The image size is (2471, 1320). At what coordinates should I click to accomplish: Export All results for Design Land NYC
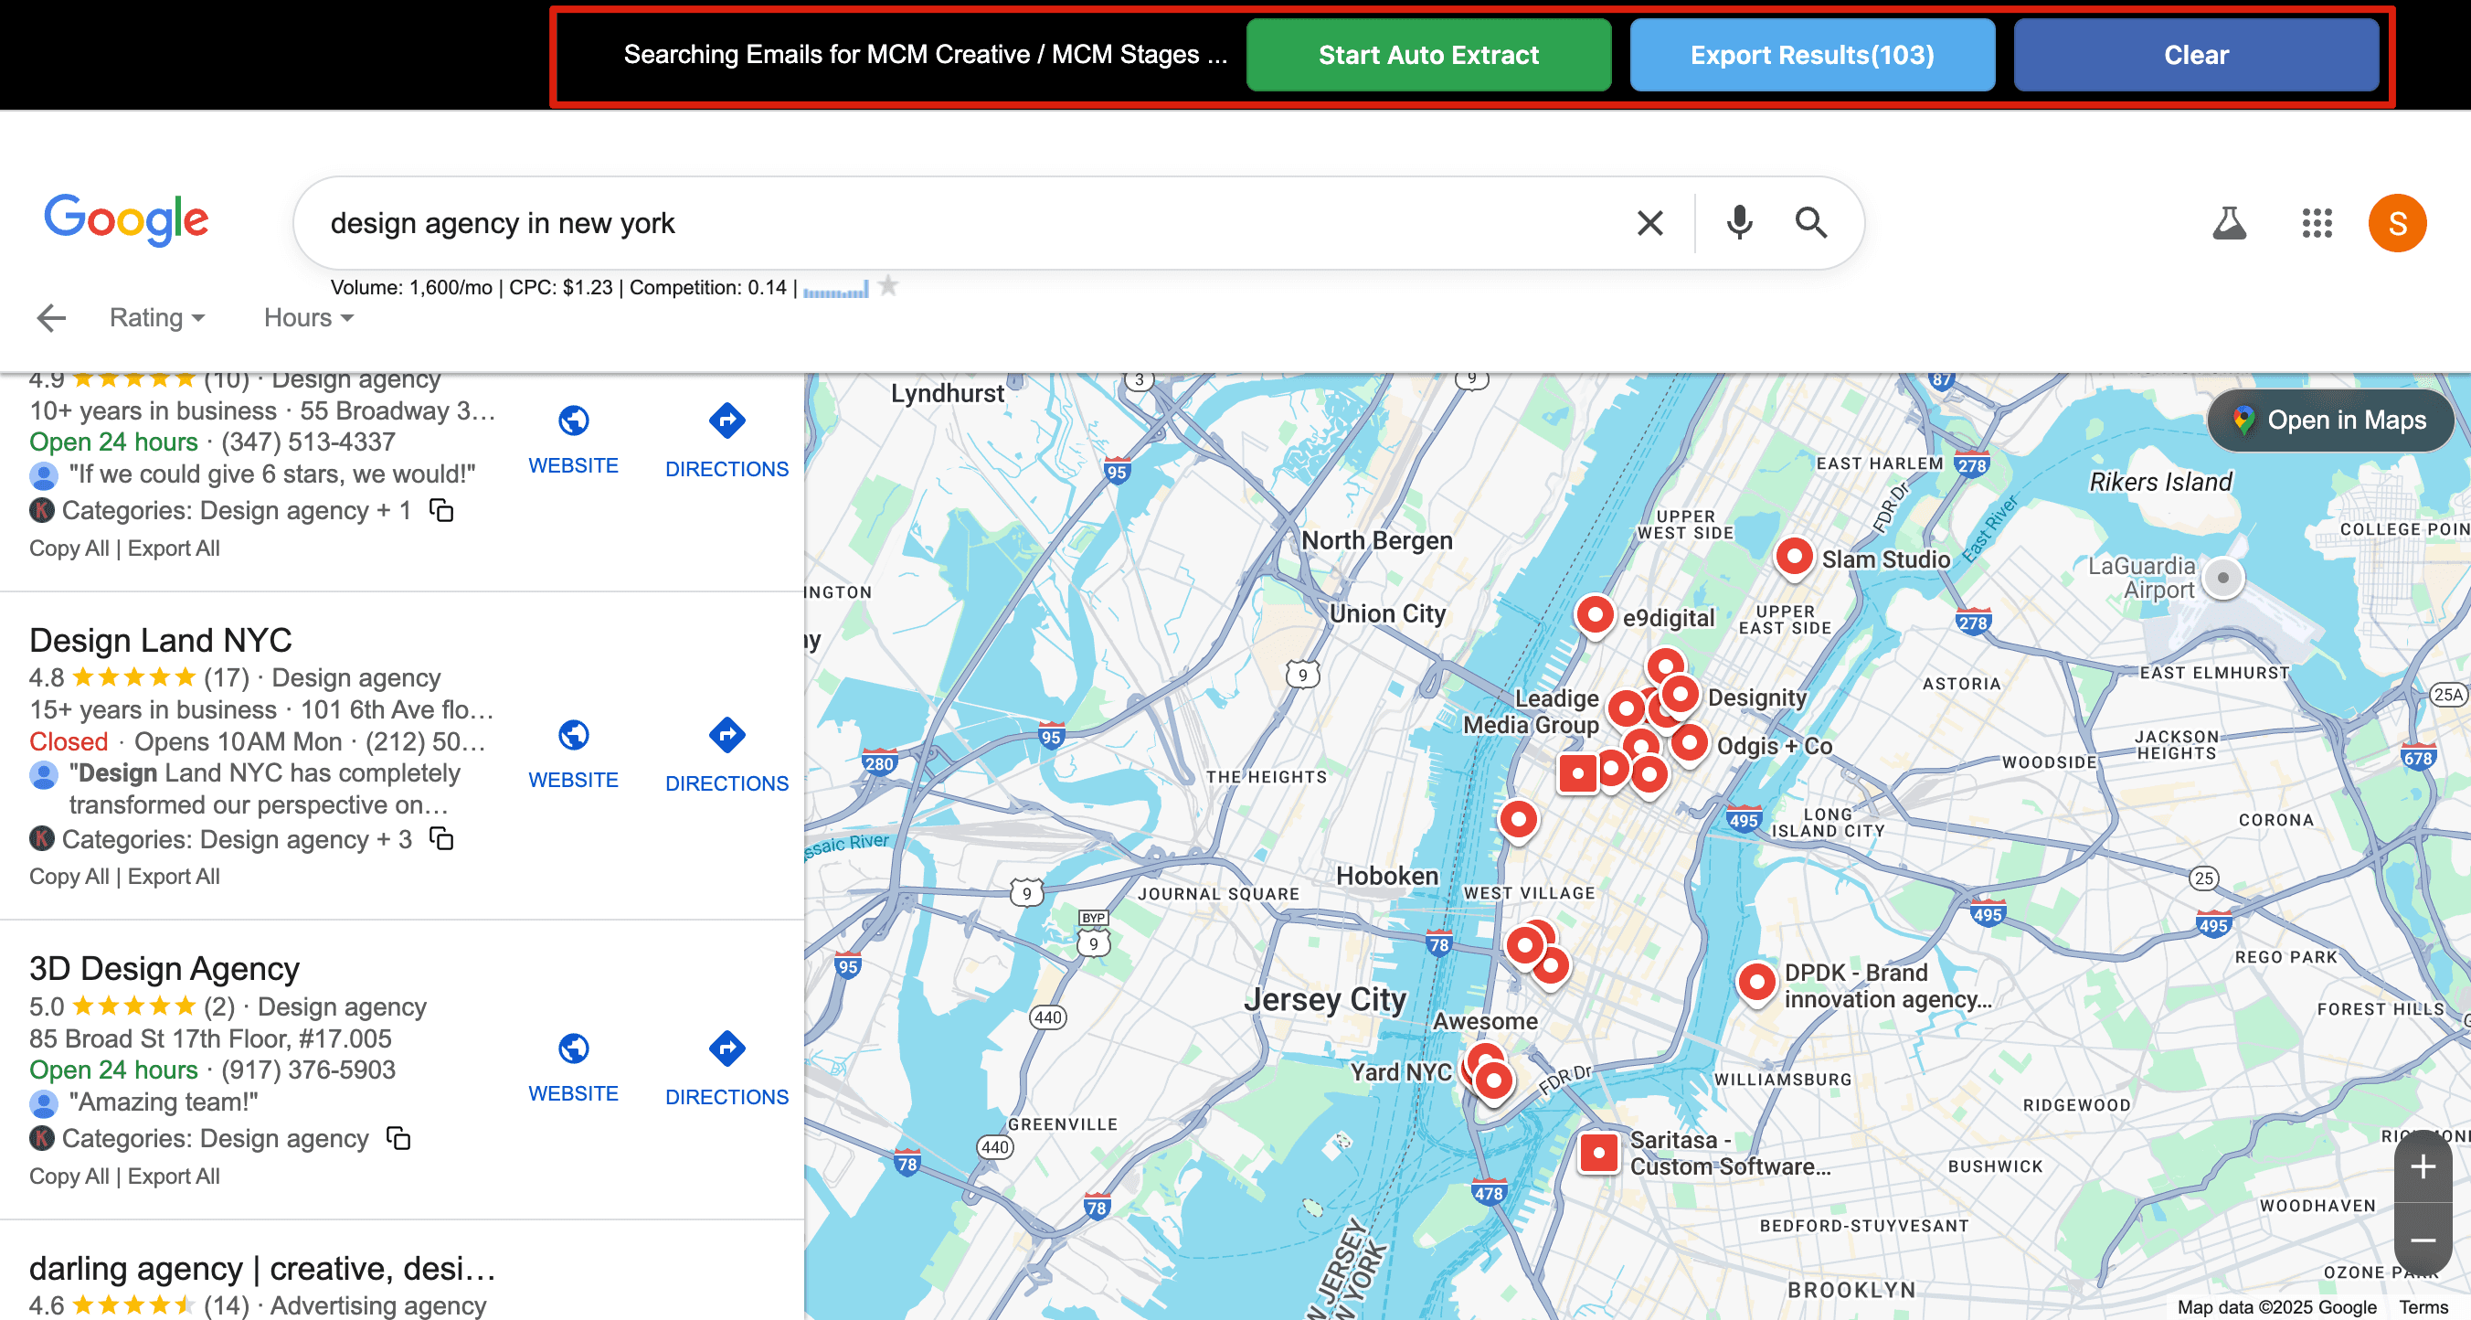[x=174, y=875]
